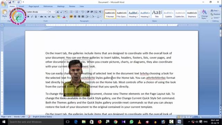The image size is (222, 125).
Task: Apply Heading 1 style
Action: tap(133, 14)
